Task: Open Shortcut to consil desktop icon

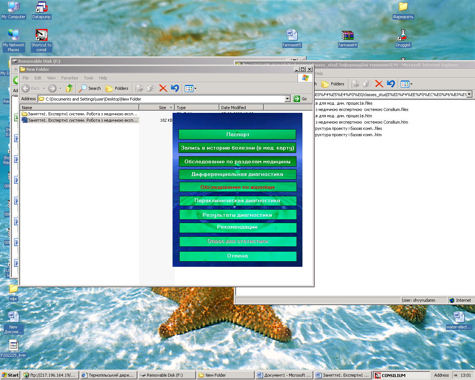Action: [x=41, y=40]
